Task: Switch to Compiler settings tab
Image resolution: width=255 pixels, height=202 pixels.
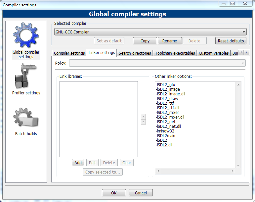Action: [x=69, y=53]
